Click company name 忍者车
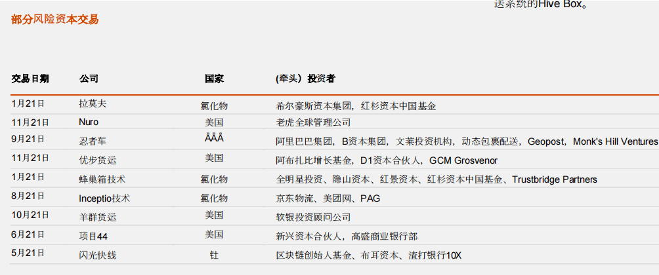The image size is (659, 275). (93, 141)
